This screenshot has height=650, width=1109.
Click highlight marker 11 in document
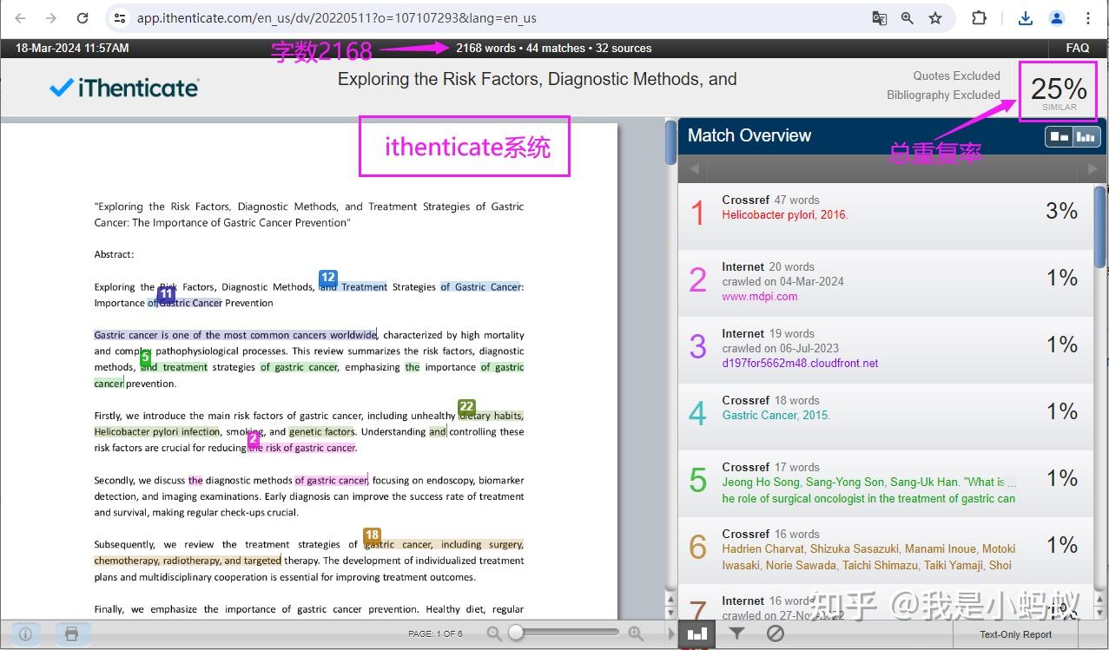click(166, 294)
